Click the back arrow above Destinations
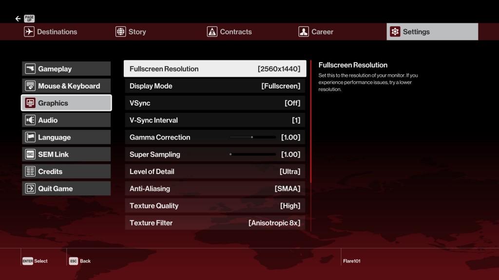This screenshot has width=499, height=280. coord(18,19)
